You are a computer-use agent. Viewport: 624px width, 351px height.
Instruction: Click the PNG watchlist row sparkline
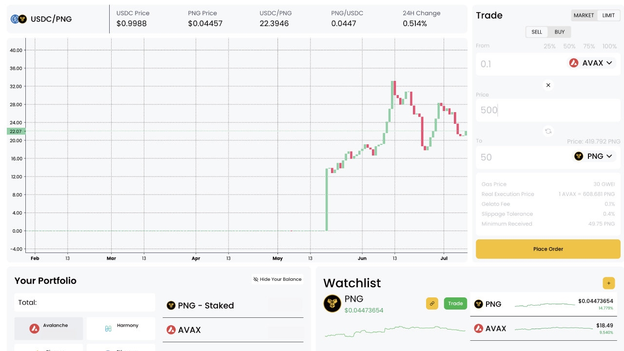[545, 304]
